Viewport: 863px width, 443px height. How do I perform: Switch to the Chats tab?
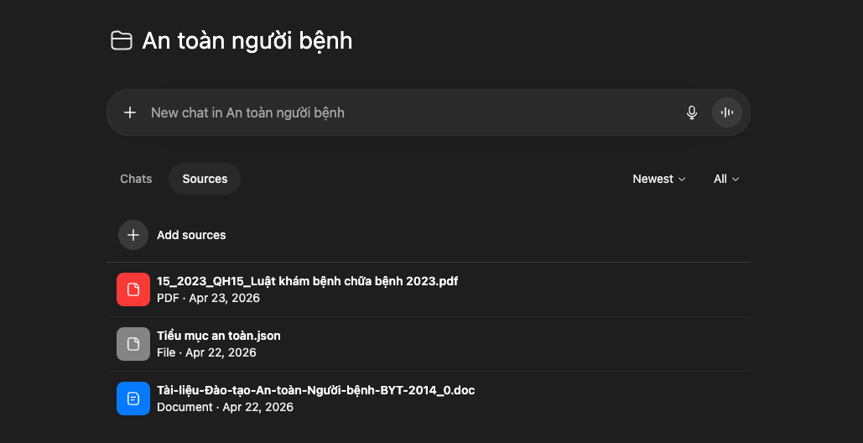pyautogui.click(x=136, y=179)
